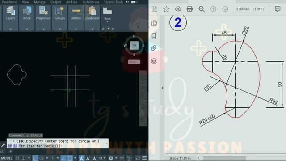Viewport: 286px width, 161px height.
Task: Click the print icon in PDF viewer
Action: (189, 9)
